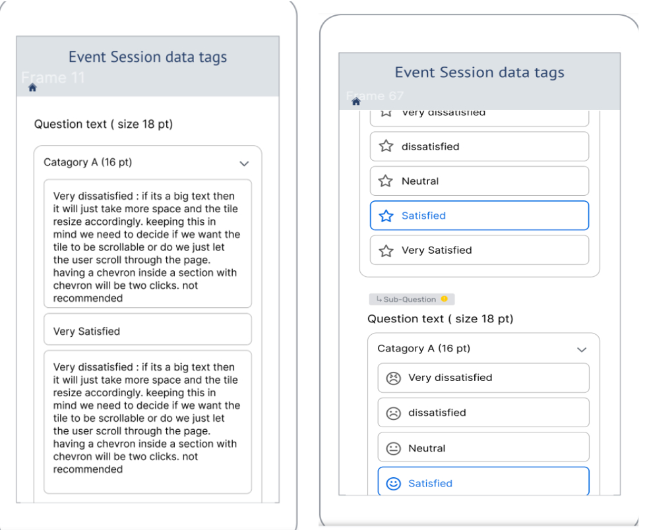
Task: Click the star icon beside Neutral
Action: [385, 181]
